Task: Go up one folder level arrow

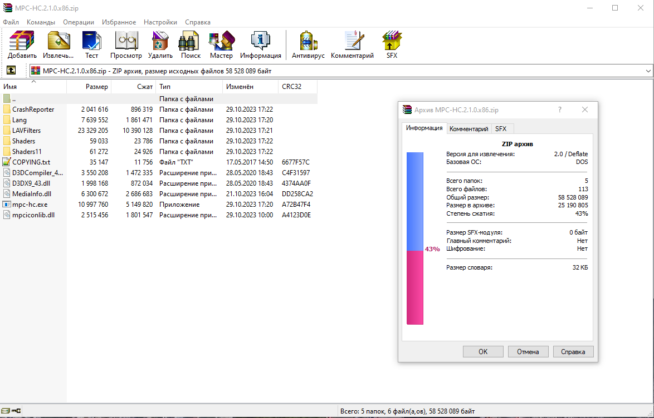Action: click(11, 71)
